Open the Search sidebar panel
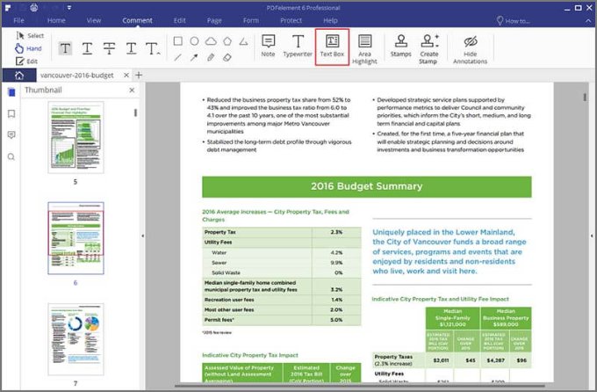 pyautogui.click(x=11, y=156)
